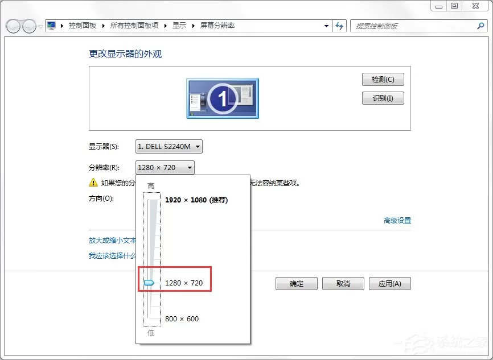Click the 显示 breadcrumb item

(179, 26)
